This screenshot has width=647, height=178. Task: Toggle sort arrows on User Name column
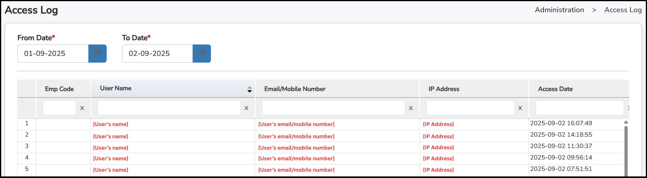249,89
